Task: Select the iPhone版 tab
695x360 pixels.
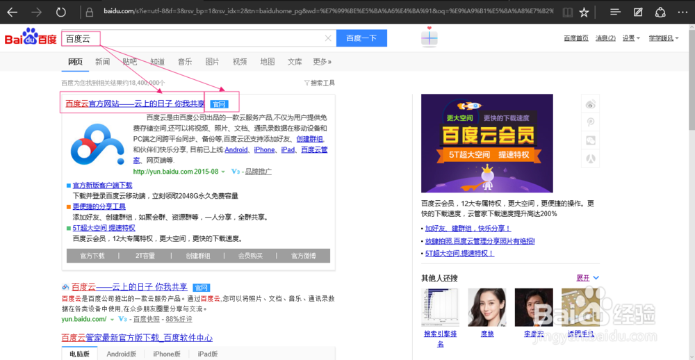Action: (167, 354)
